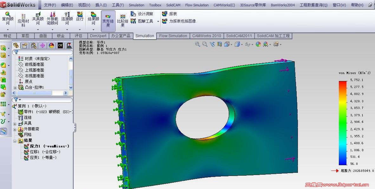
Task: Open the 算例顾问 study advisor
Action: [8, 19]
